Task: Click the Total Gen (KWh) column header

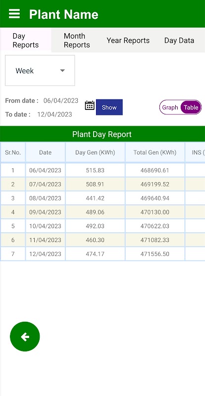Action: click(x=155, y=152)
